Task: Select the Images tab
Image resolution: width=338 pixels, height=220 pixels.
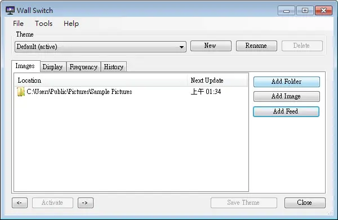Action: (x=25, y=66)
